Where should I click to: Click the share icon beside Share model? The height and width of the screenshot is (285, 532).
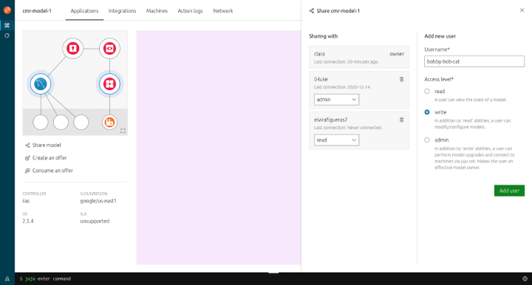(x=27, y=145)
